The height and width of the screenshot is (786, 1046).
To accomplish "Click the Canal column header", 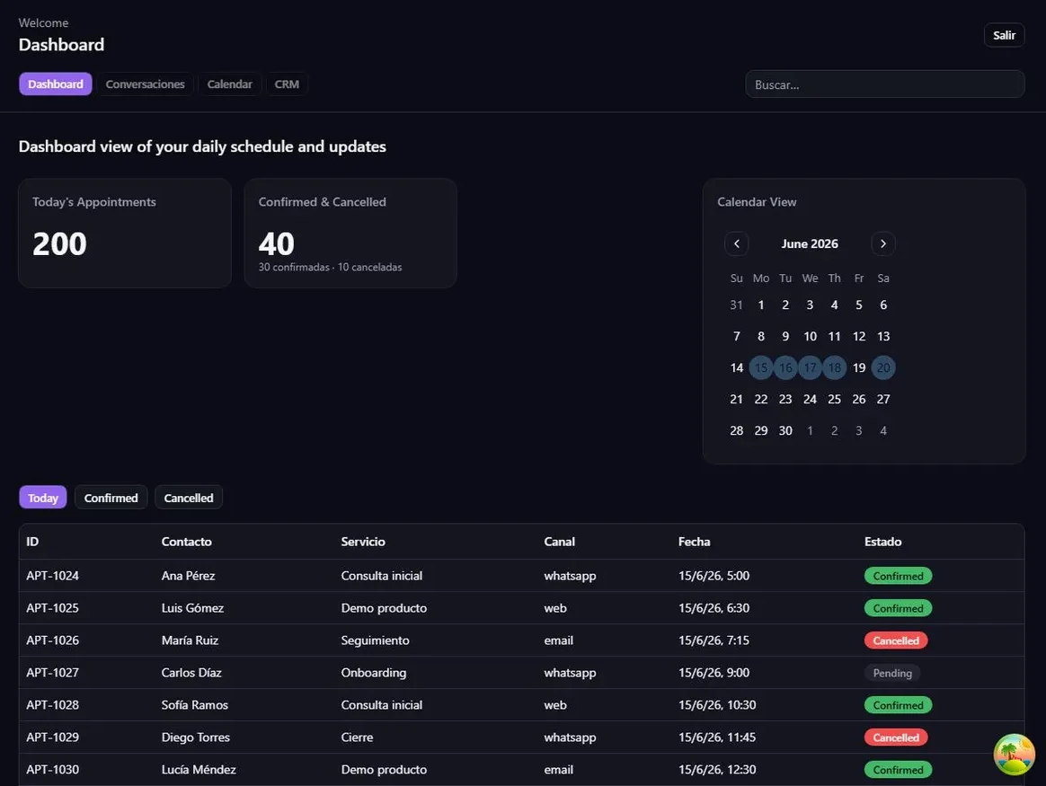I will click(559, 542).
